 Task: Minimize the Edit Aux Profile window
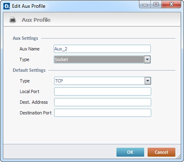(x=145, y=5)
